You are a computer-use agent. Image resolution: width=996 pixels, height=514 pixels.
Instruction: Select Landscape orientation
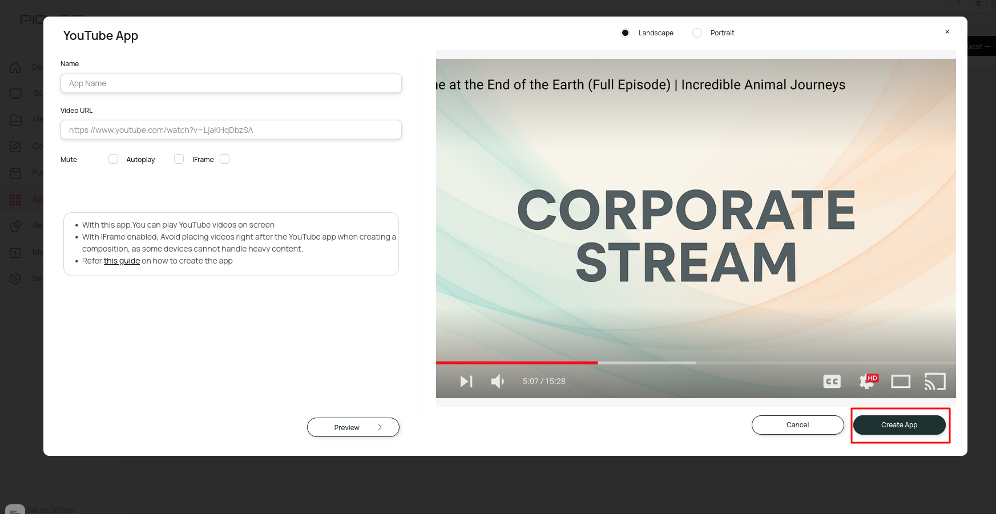[x=626, y=33]
